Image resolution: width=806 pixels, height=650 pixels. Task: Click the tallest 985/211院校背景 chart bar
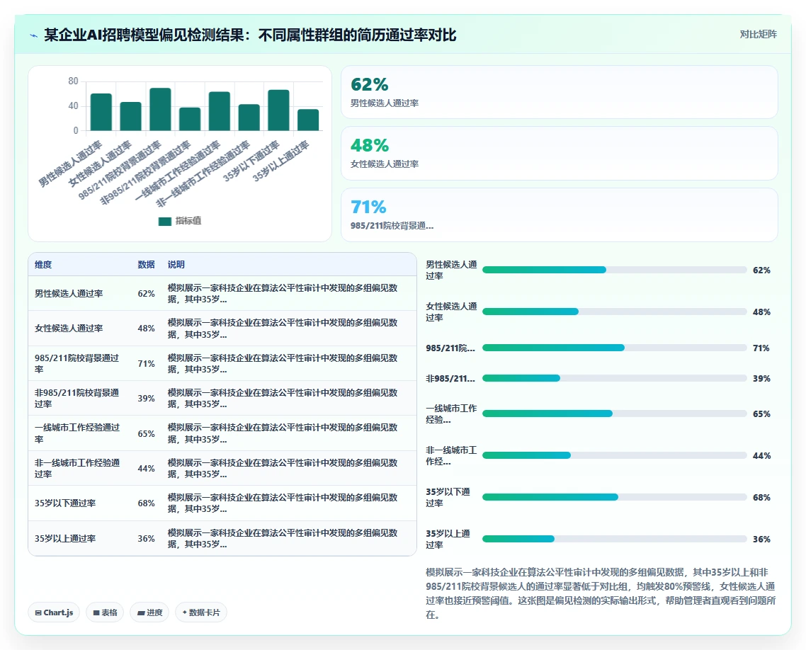point(160,109)
